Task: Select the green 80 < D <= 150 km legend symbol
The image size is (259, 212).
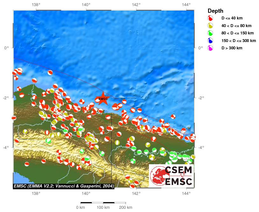Action: [210, 33]
